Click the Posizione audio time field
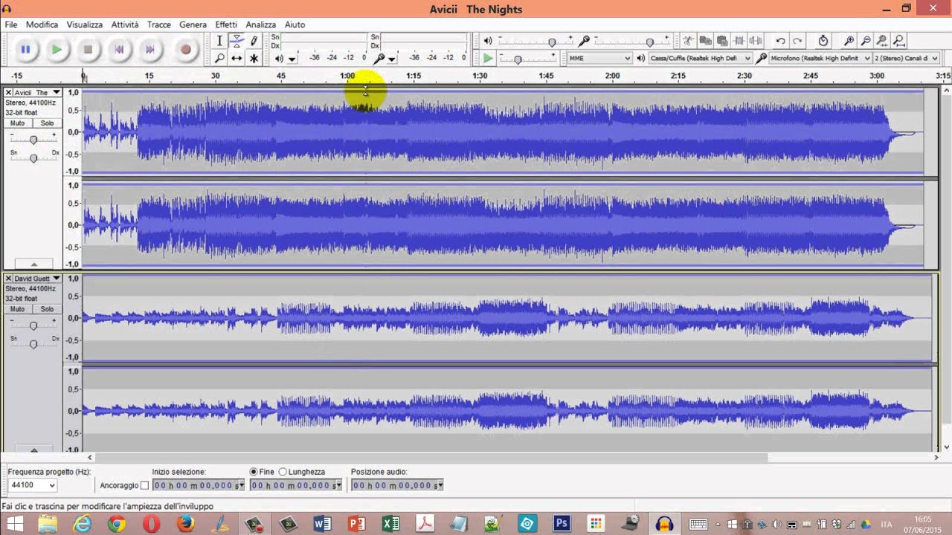Viewport: 952px width, 535px height. pos(397,485)
